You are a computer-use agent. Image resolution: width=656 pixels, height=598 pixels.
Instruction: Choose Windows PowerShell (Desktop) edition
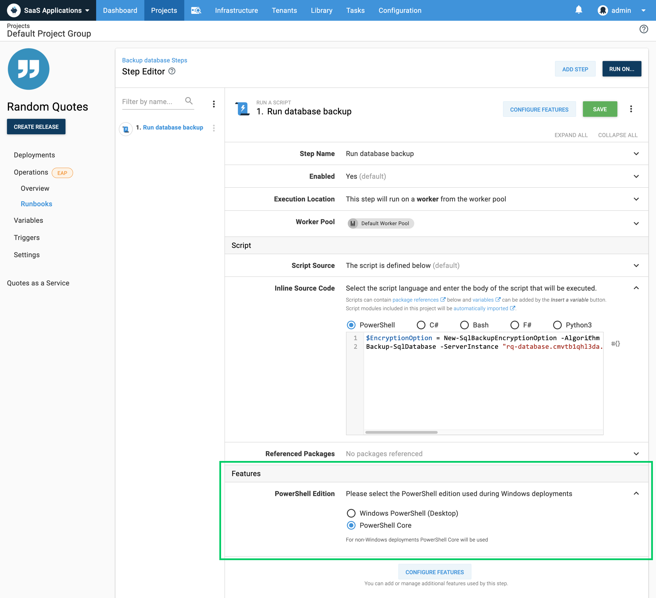click(x=351, y=513)
